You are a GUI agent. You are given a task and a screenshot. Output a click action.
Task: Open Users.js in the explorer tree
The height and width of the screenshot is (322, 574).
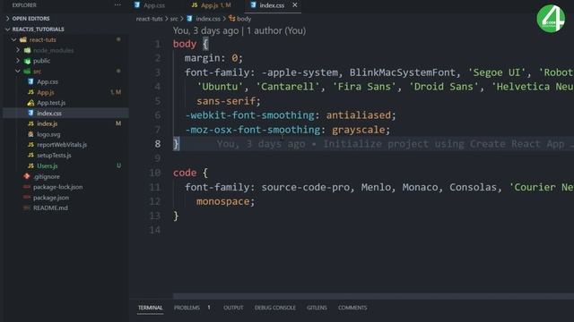48,165
